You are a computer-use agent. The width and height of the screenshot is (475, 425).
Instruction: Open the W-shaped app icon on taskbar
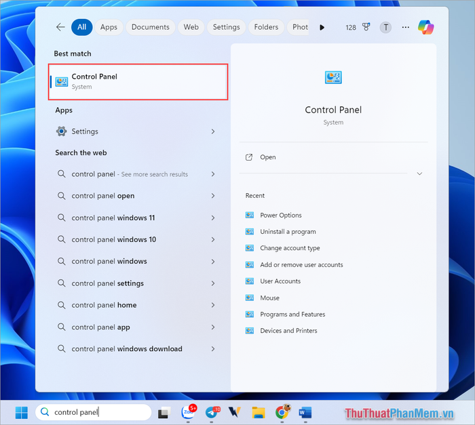(235, 412)
